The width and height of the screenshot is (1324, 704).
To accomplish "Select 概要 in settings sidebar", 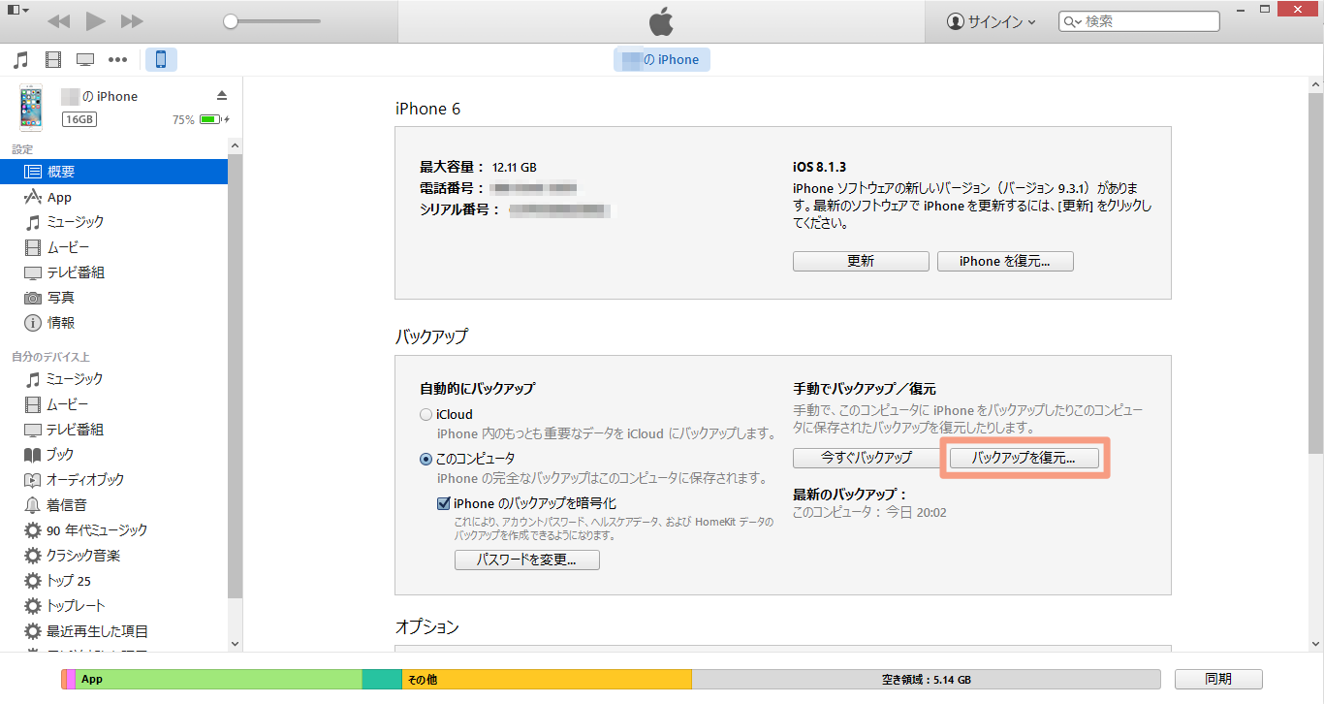I will coord(113,172).
